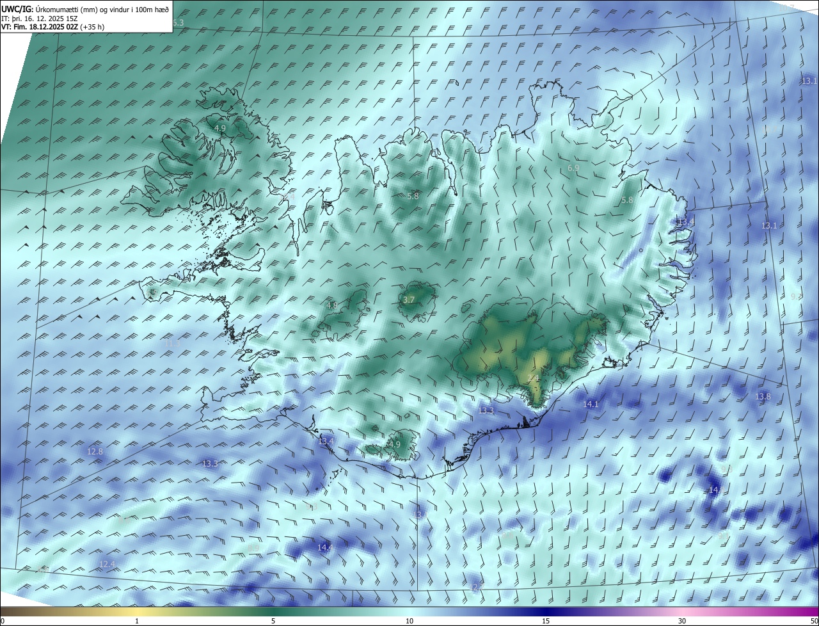The image size is (819, 626).
Task: Click the tick label 30 on the color scale
Action: (682, 621)
